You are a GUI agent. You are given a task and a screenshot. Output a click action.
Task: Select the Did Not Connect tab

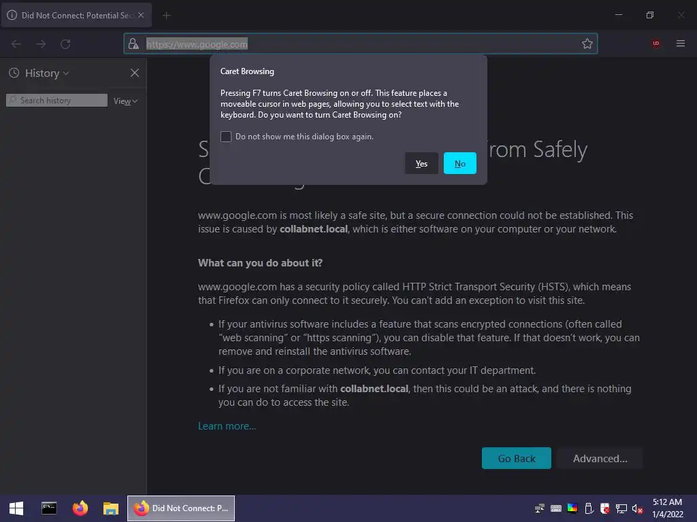(x=76, y=15)
